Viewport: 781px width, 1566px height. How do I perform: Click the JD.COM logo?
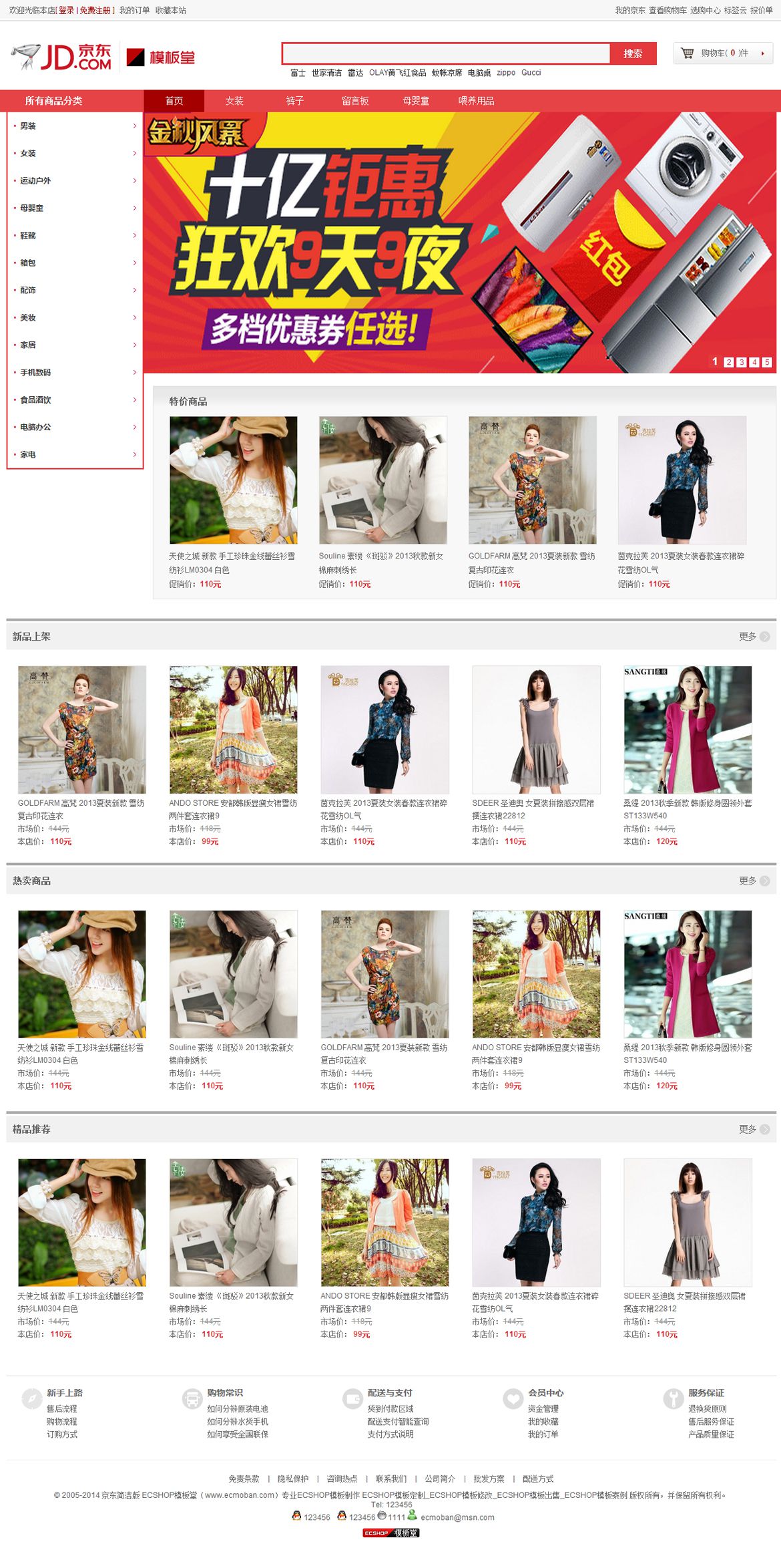pyautogui.click(x=61, y=57)
